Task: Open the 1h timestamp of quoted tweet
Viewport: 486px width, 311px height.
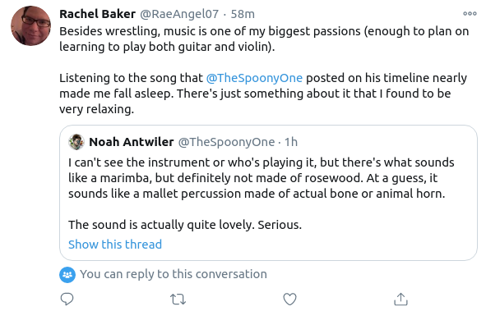Action: tap(291, 142)
